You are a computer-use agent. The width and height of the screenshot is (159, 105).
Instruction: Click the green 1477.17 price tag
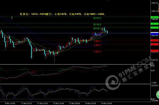[x=154, y=24]
